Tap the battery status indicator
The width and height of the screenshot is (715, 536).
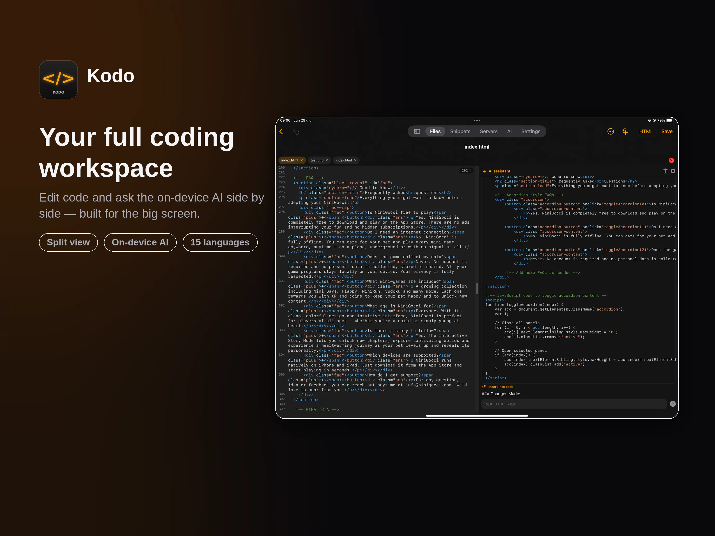[x=670, y=120]
